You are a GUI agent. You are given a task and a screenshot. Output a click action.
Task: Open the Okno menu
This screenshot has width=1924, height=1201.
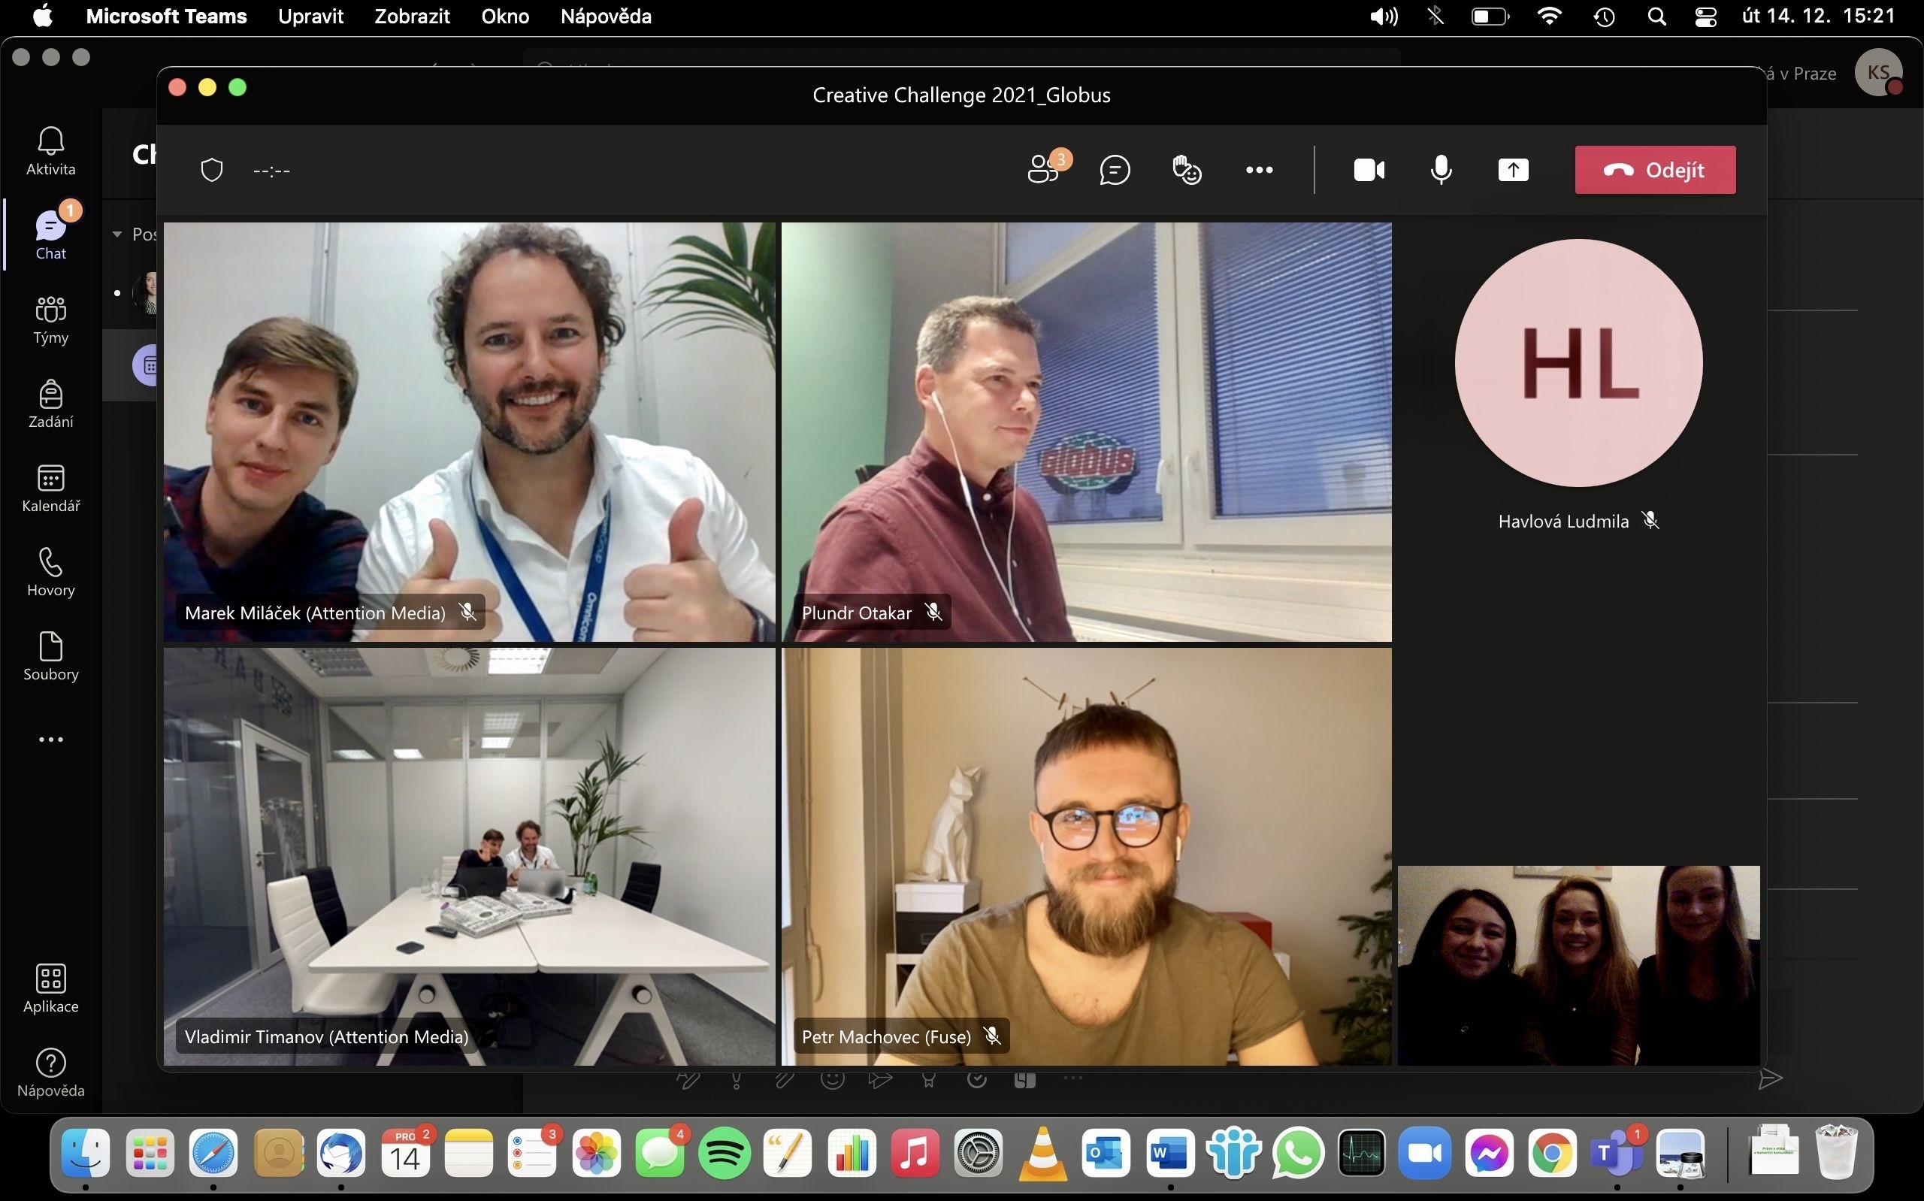pyautogui.click(x=505, y=16)
